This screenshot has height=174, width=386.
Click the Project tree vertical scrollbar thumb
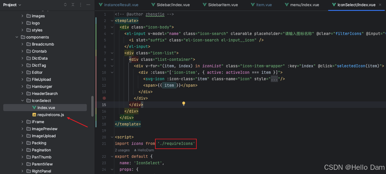[92, 106]
